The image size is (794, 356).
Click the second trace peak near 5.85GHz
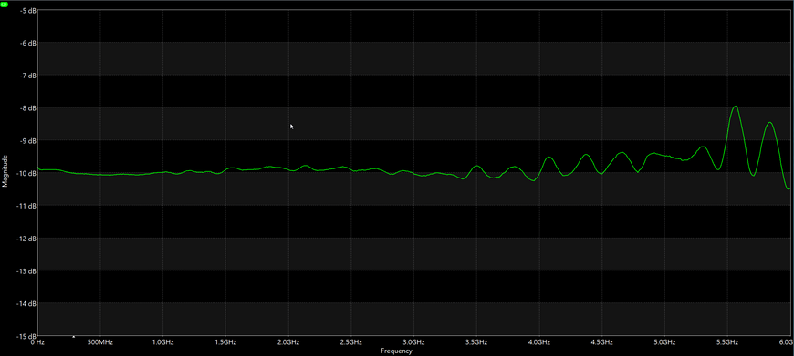[x=769, y=123]
